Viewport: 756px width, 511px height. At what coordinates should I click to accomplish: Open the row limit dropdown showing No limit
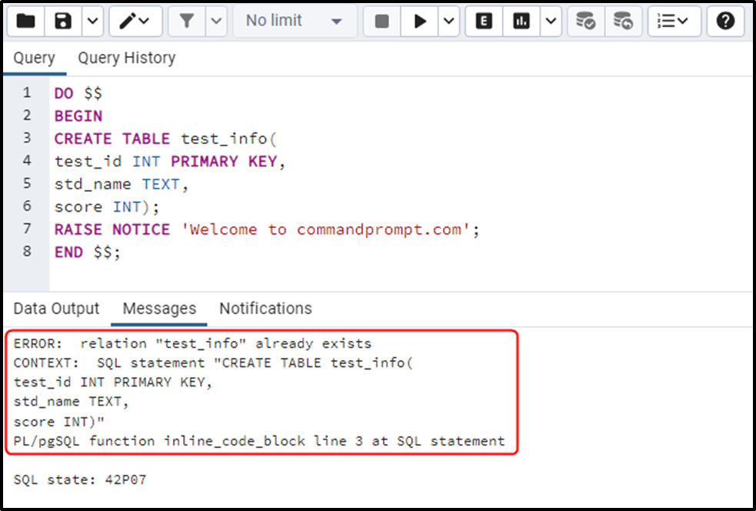point(295,21)
